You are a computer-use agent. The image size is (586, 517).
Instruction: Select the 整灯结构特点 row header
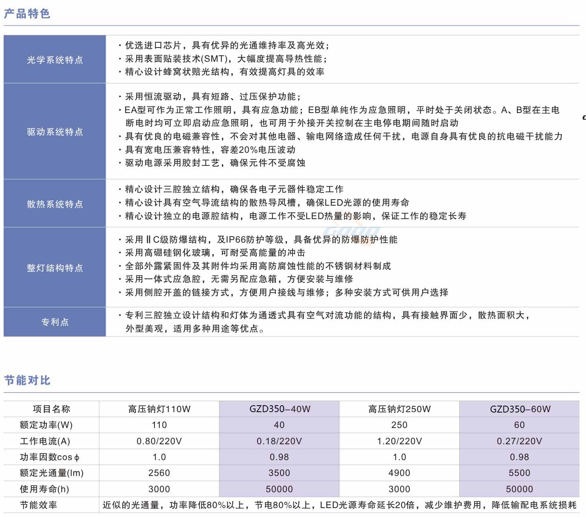coord(55,268)
